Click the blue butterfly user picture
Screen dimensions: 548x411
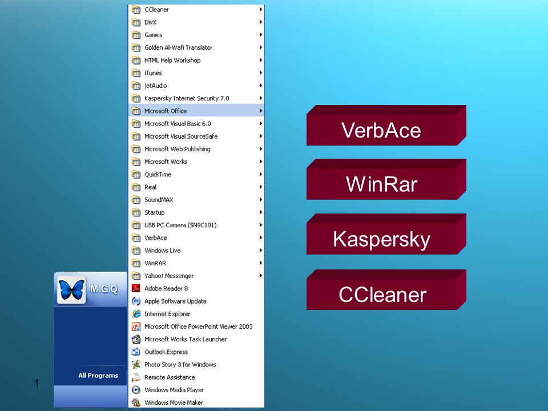click(71, 290)
